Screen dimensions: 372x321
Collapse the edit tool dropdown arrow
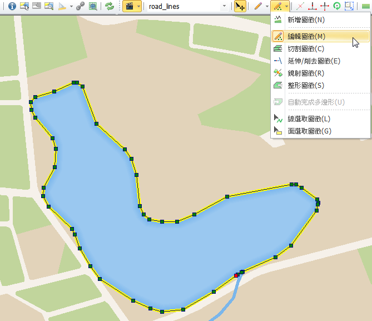[x=286, y=7]
